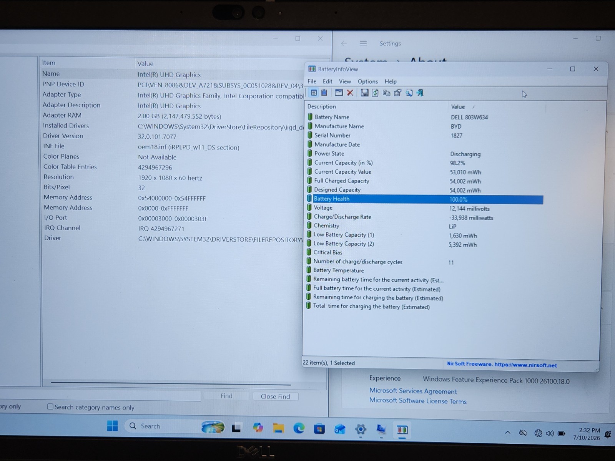The height and width of the screenshot is (461, 615).
Task: Open the Help menu in BatteryInfoView
Action: (x=391, y=81)
